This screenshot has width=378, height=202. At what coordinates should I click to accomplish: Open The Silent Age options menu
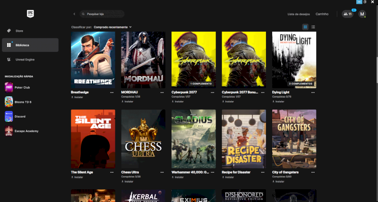point(112,172)
